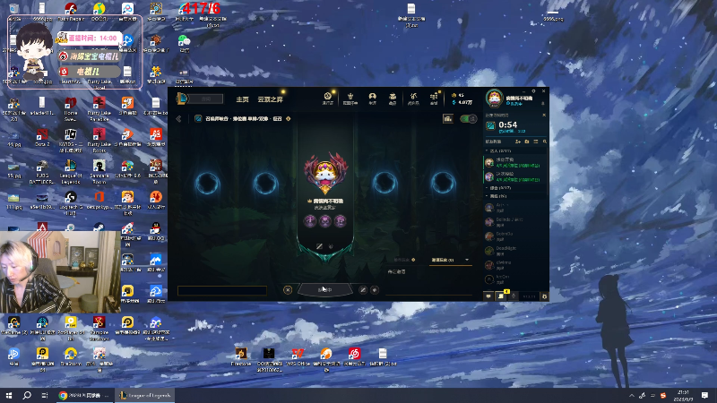Open the 主页 home tab
Screen dimensions: 717x403
point(242,99)
